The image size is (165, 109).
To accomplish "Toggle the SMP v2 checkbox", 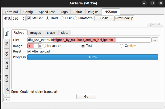I will pyautogui.click(x=29, y=18).
